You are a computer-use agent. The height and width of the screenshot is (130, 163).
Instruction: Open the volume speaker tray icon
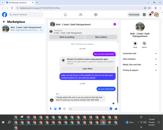141,127
